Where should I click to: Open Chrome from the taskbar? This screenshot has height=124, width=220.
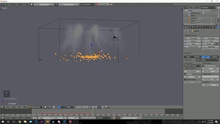20,122
